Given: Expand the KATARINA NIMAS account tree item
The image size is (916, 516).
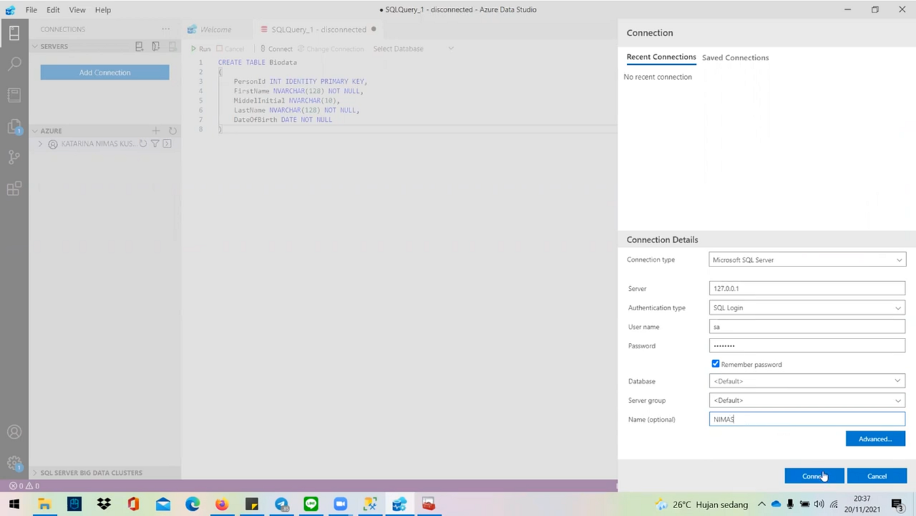Looking at the screenshot, I should pyautogui.click(x=41, y=143).
